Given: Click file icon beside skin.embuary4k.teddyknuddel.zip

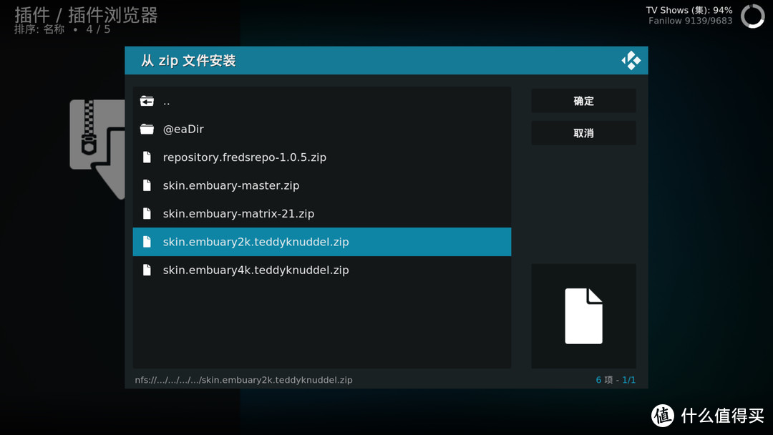Looking at the screenshot, I should click(x=147, y=270).
